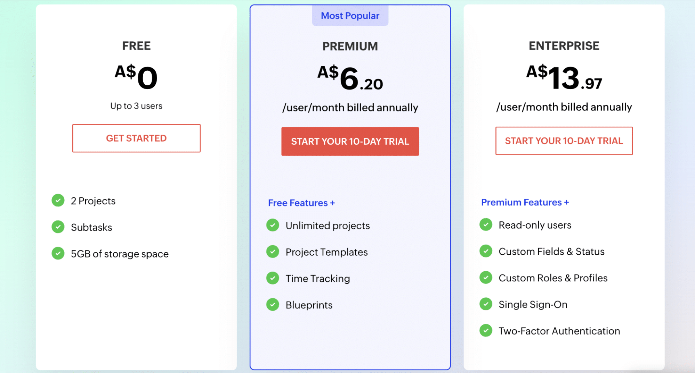Click the checkmark next to Single Sign-On
The height and width of the screenshot is (373, 695).
click(486, 304)
